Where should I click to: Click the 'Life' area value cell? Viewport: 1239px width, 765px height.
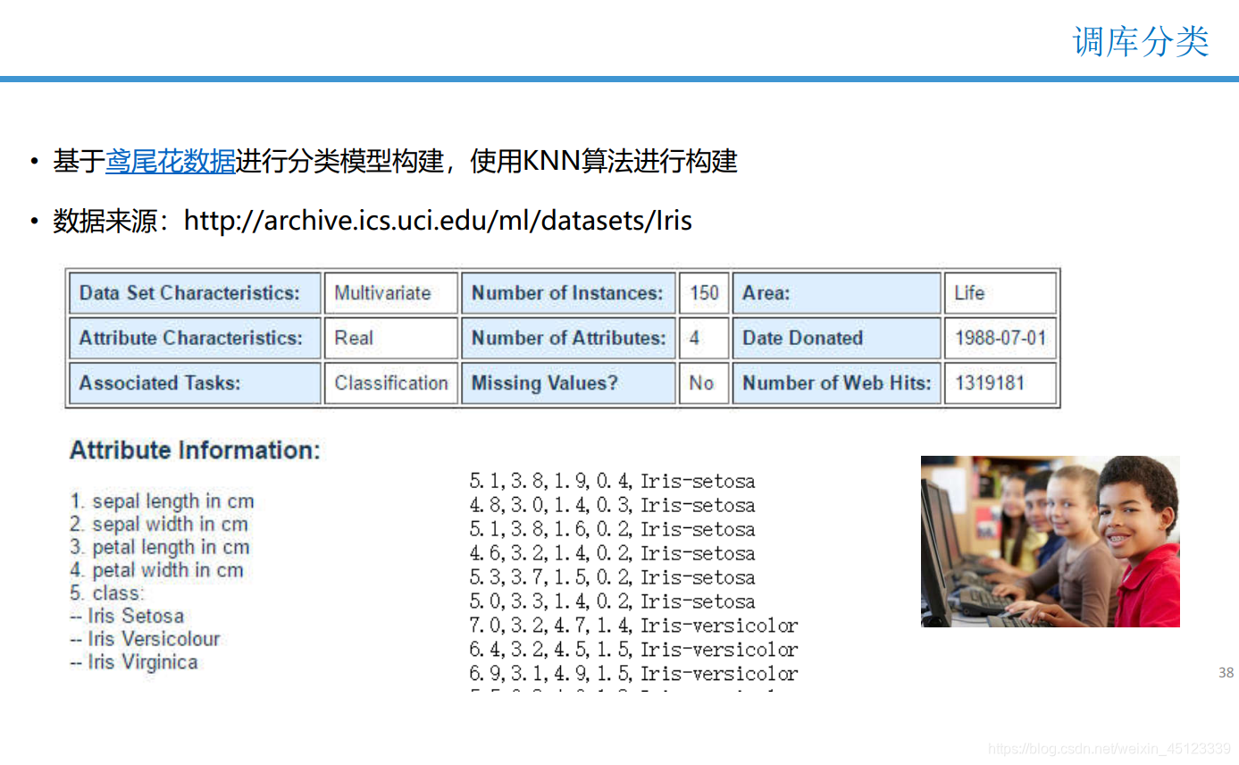(x=1000, y=293)
